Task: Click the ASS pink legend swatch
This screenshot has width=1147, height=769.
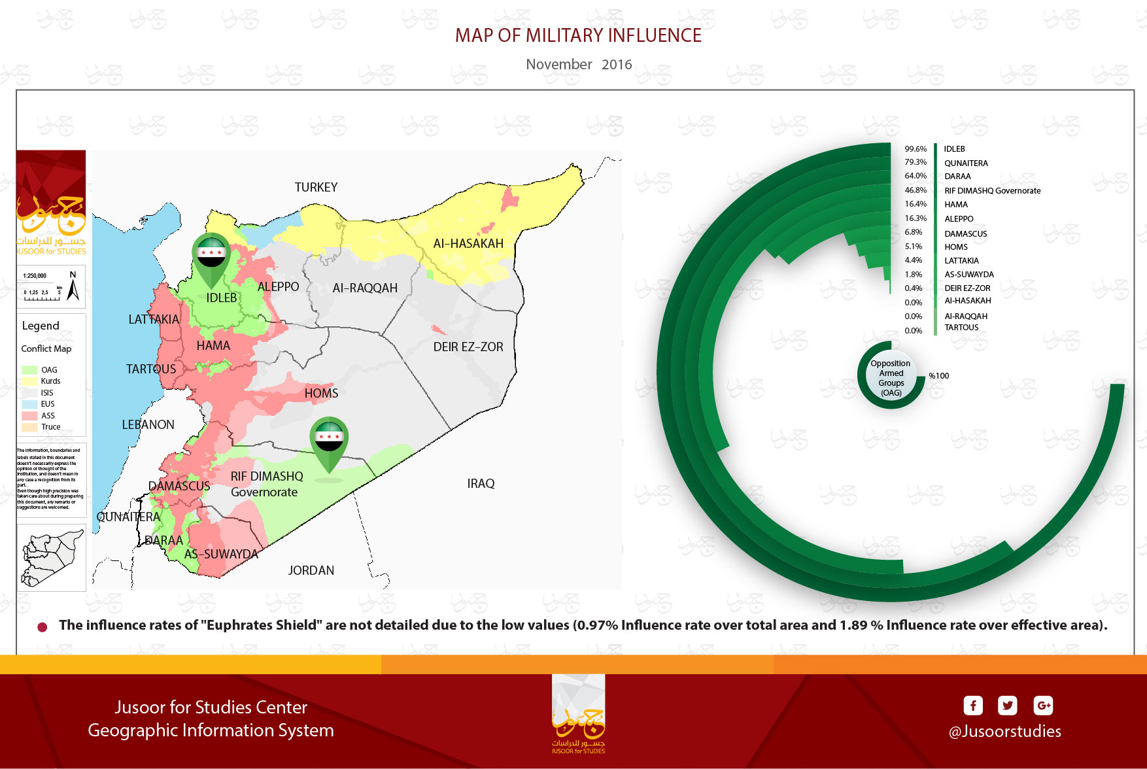Action: point(29,416)
